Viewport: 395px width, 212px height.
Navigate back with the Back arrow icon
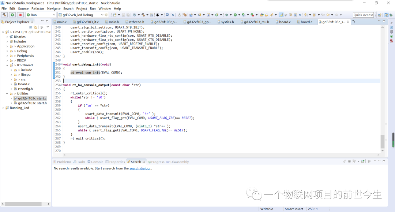[328, 15]
